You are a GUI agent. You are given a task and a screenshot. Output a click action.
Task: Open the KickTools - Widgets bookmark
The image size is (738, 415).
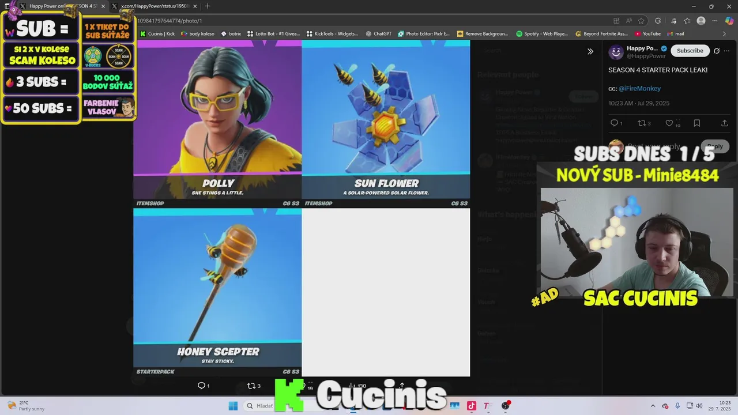333,33
